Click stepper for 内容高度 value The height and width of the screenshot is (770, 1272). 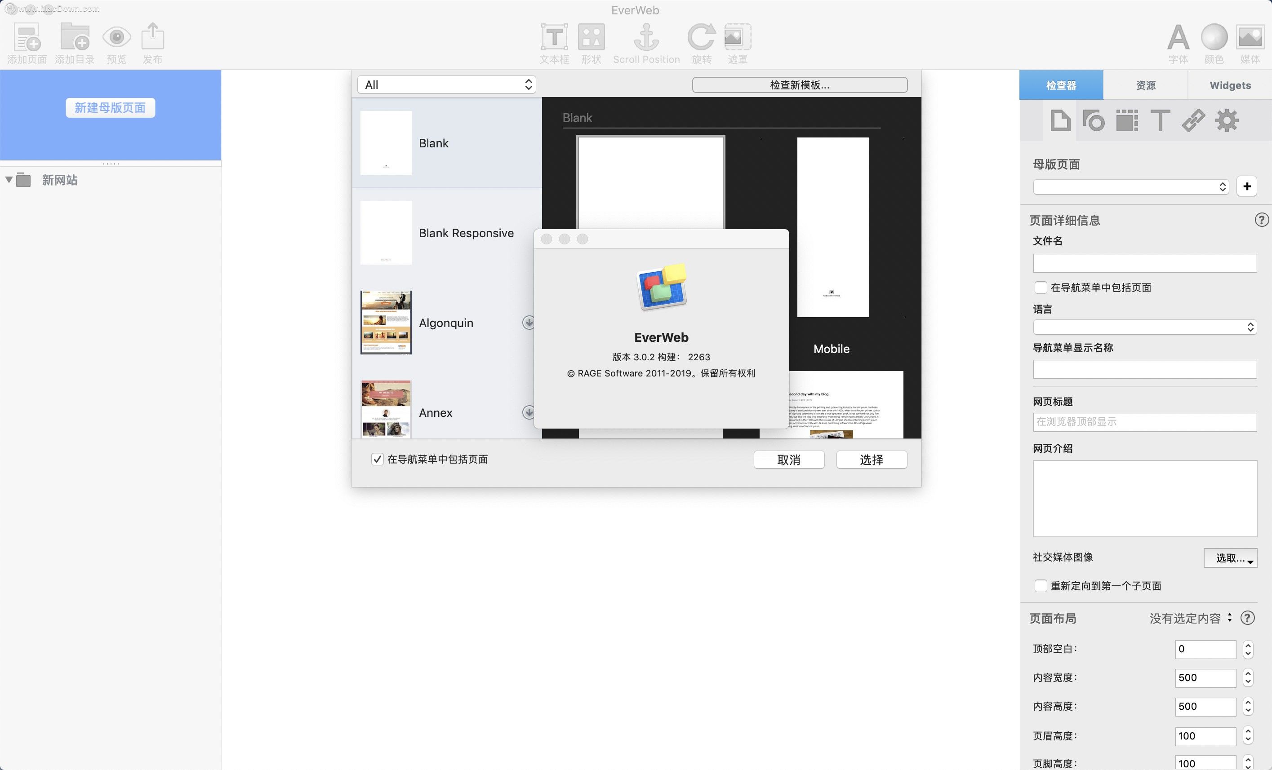coord(1248,707)
